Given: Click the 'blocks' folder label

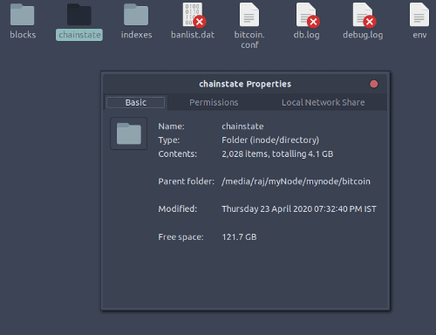Looking at the screenshot, I should (23, 35).
